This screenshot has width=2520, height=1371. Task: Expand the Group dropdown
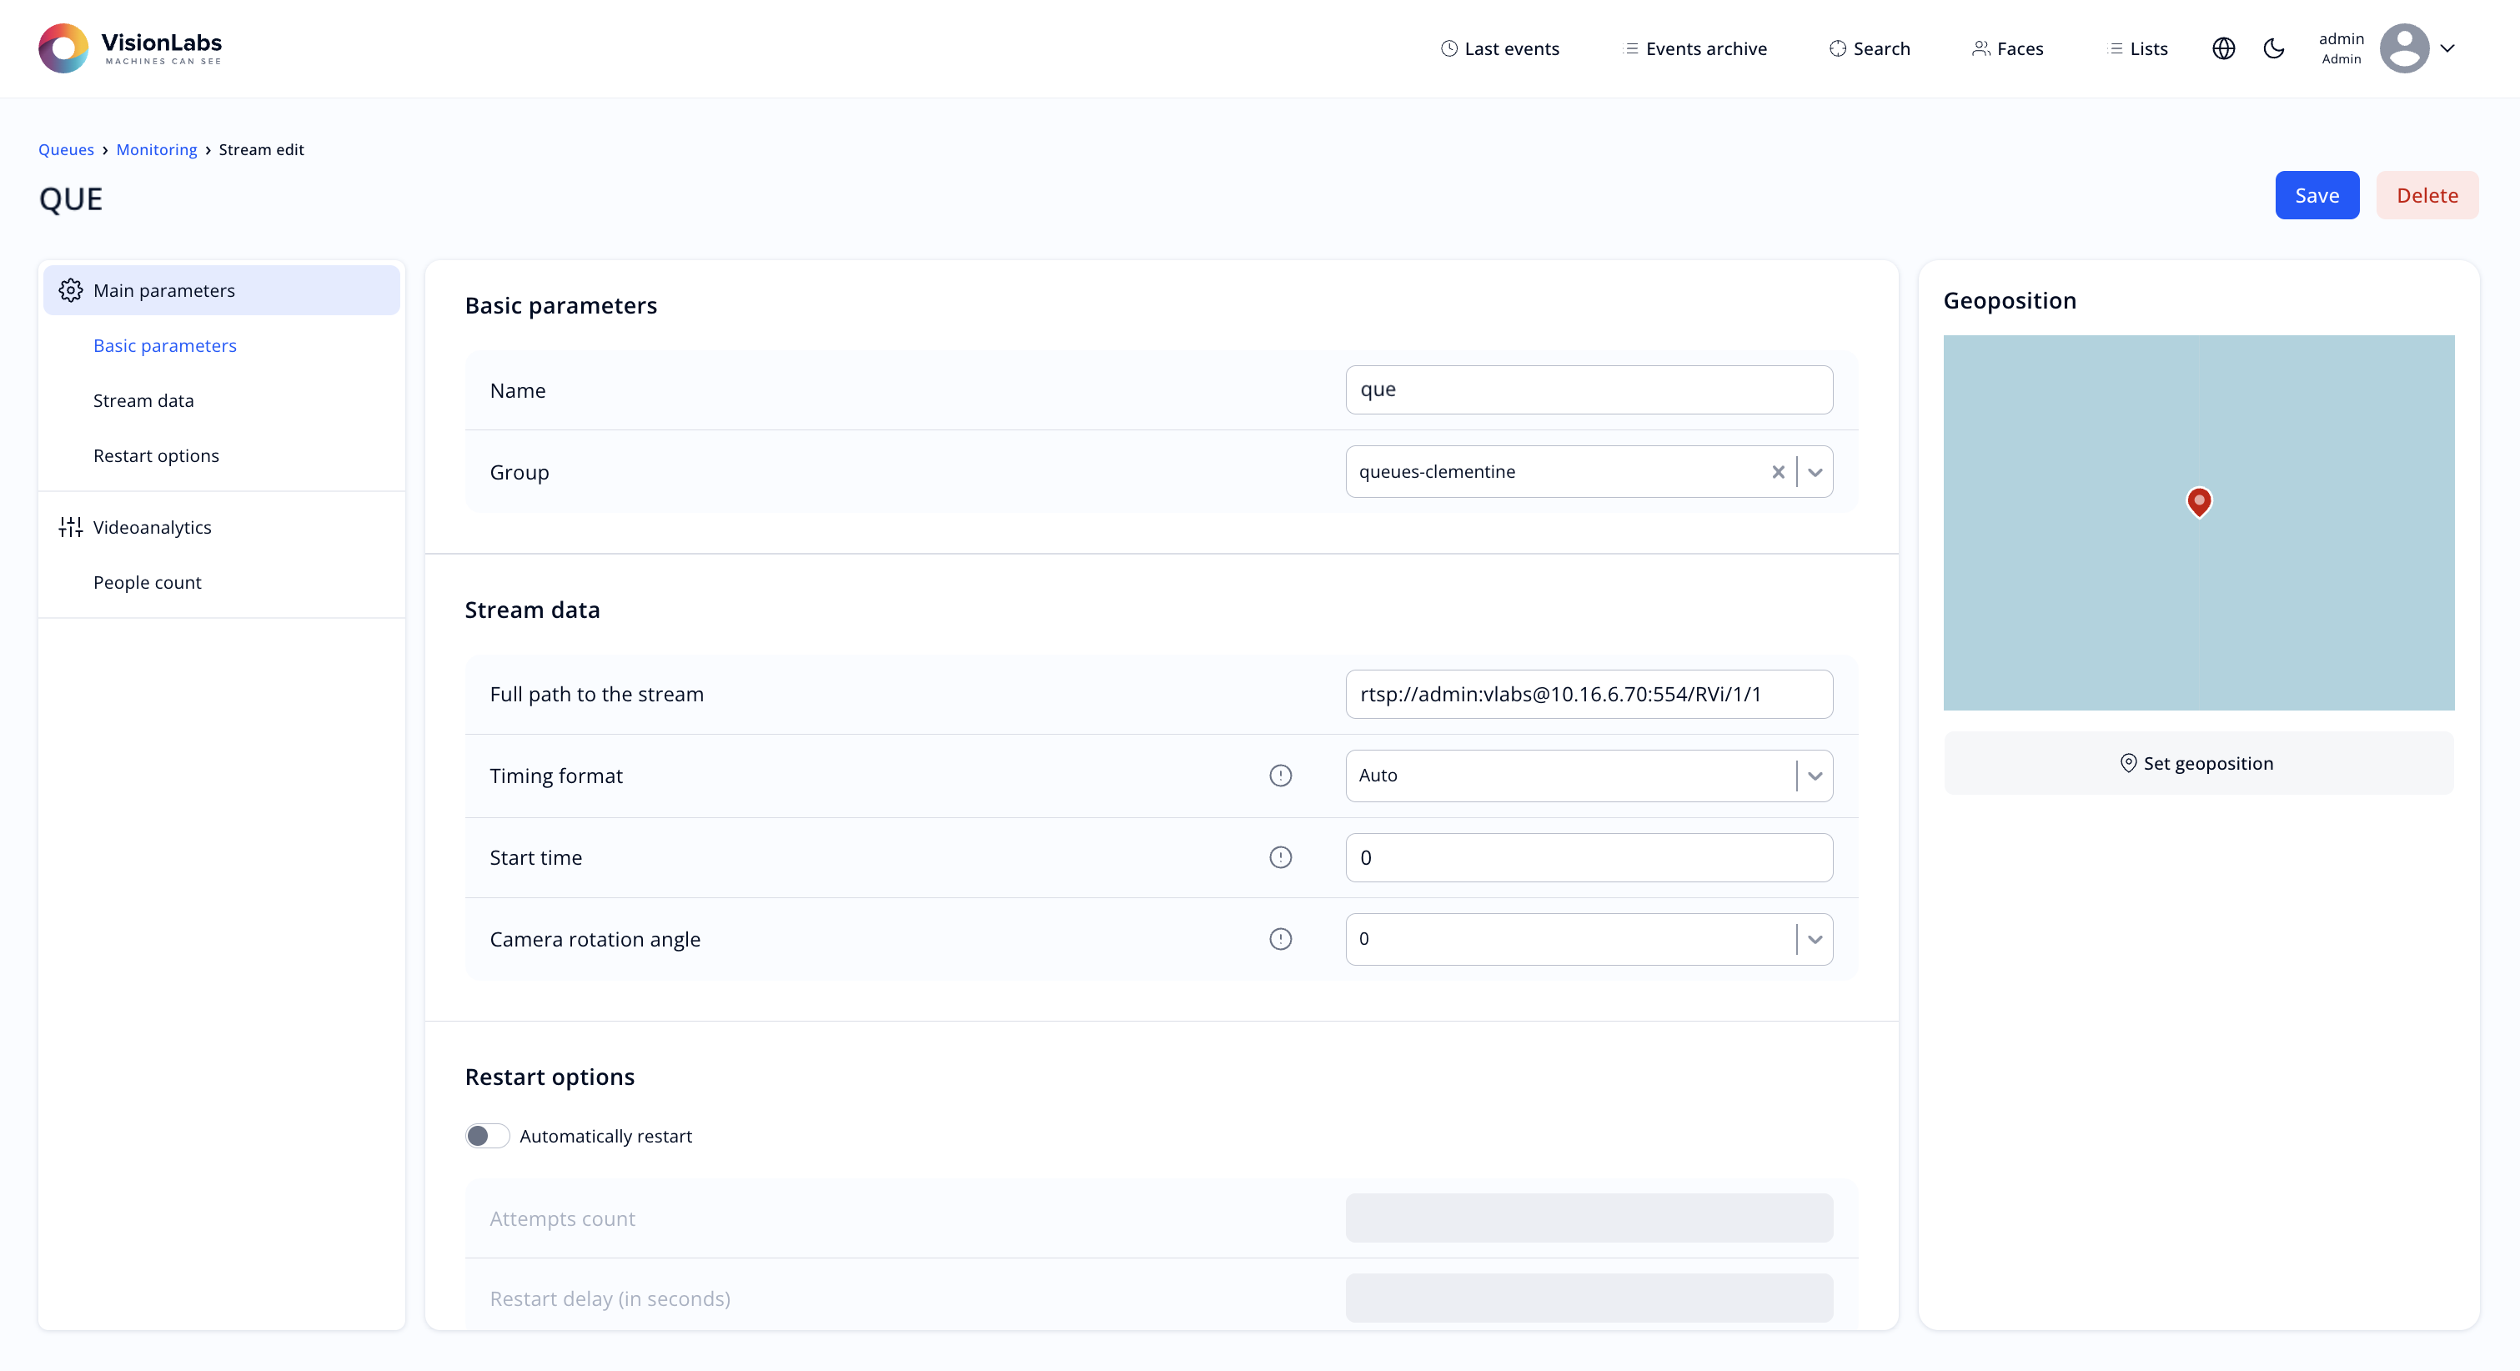click(1815, 472)
